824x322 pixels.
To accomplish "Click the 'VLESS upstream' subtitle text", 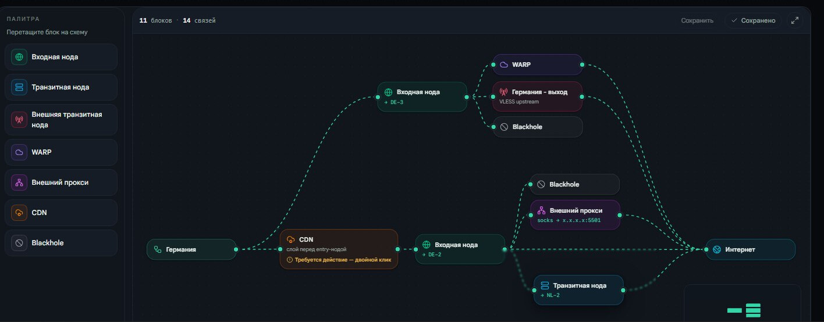I will [x=519, y=102].
